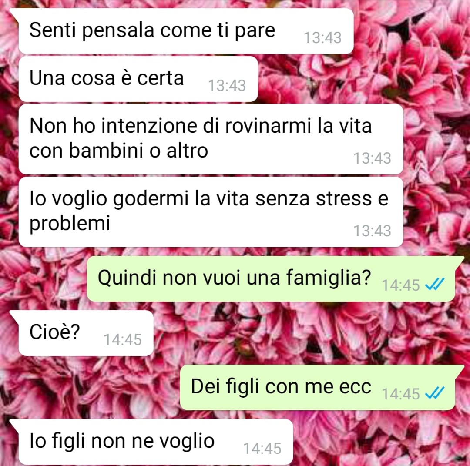
Task: Tap the 13:43 timestamp under 'senza stress e problemi'
Action: pos(372,231)
